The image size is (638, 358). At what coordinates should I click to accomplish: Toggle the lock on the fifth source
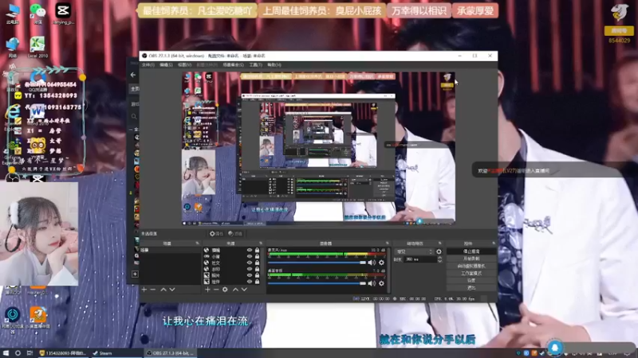click(x=257, y=275)
